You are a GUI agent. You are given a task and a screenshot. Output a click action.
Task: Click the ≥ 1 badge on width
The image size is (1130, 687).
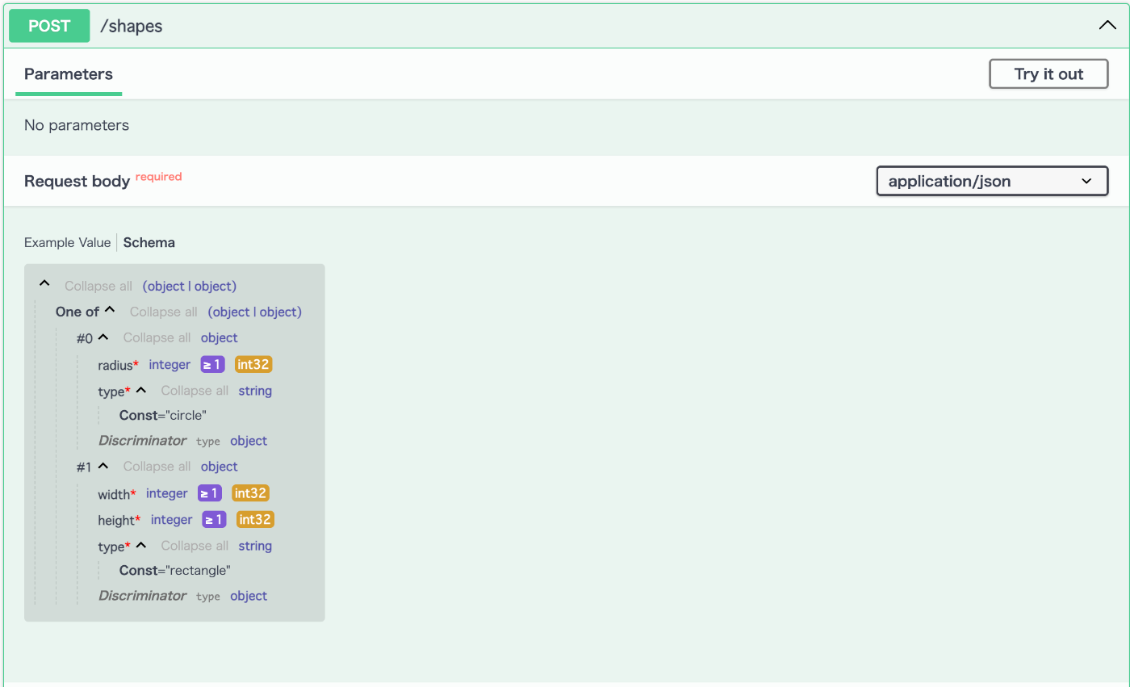coord(210,493)
